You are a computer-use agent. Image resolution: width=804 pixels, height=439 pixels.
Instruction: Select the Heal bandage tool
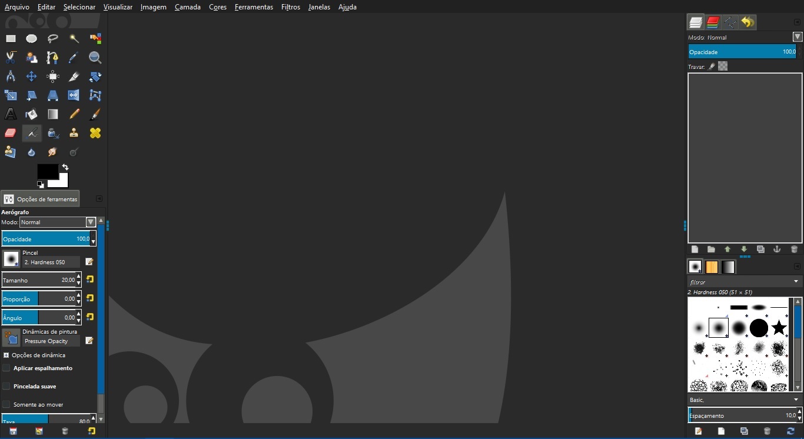click(95, 133)
